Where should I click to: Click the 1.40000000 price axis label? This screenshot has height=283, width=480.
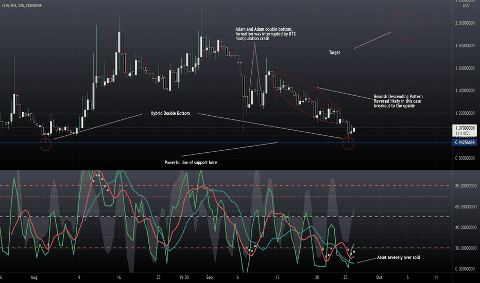click(465, 91)
